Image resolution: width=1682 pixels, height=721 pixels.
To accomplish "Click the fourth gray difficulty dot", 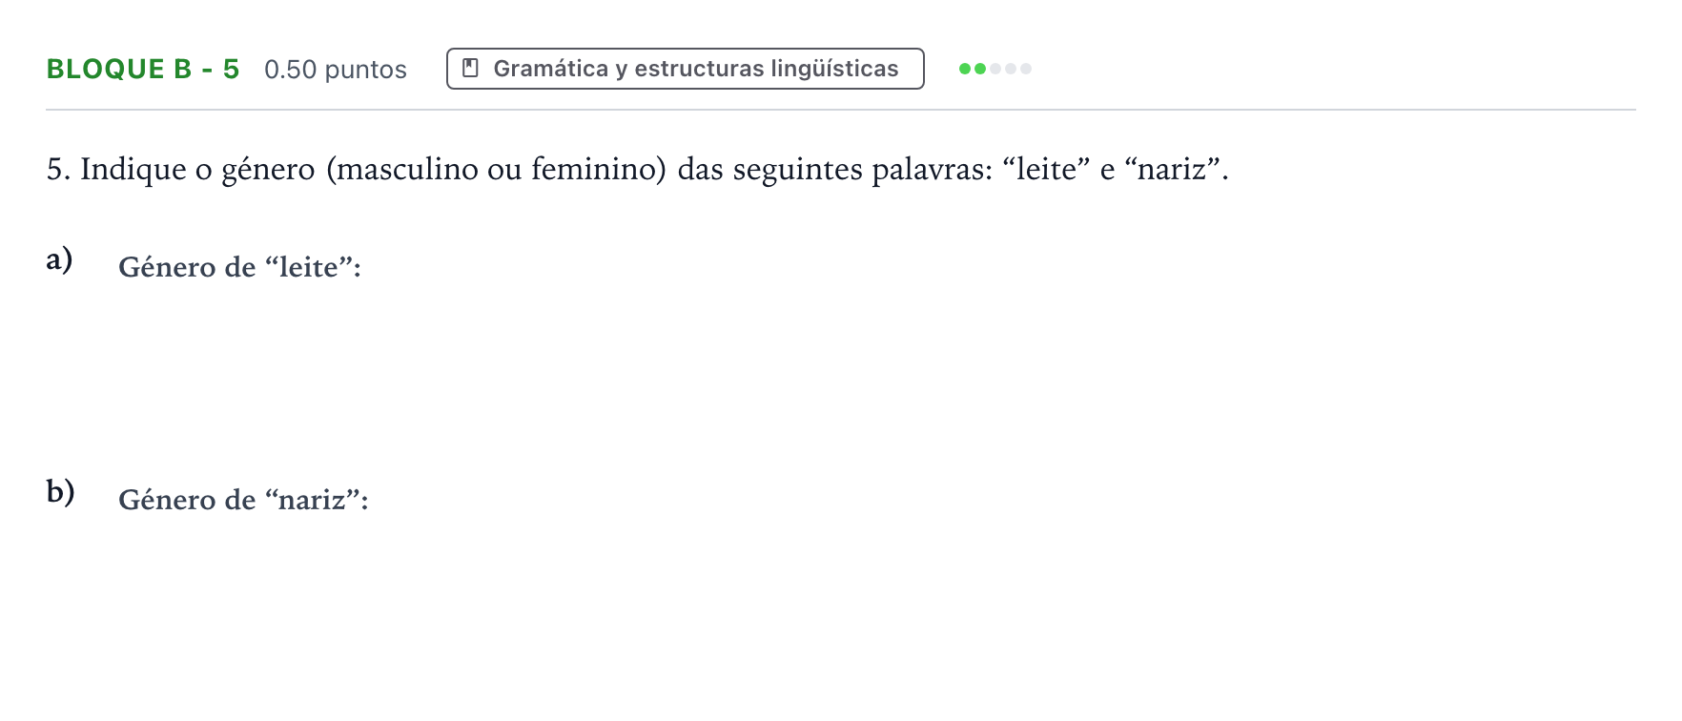I will point(1011,69).
